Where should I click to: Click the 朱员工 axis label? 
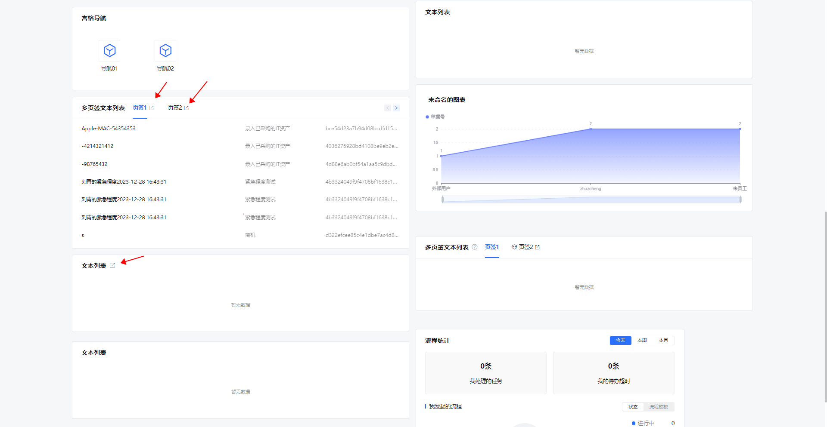(740, 188)
